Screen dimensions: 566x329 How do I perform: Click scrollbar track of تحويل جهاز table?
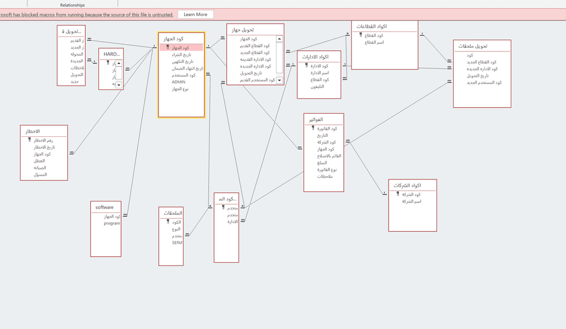[279, 60]
